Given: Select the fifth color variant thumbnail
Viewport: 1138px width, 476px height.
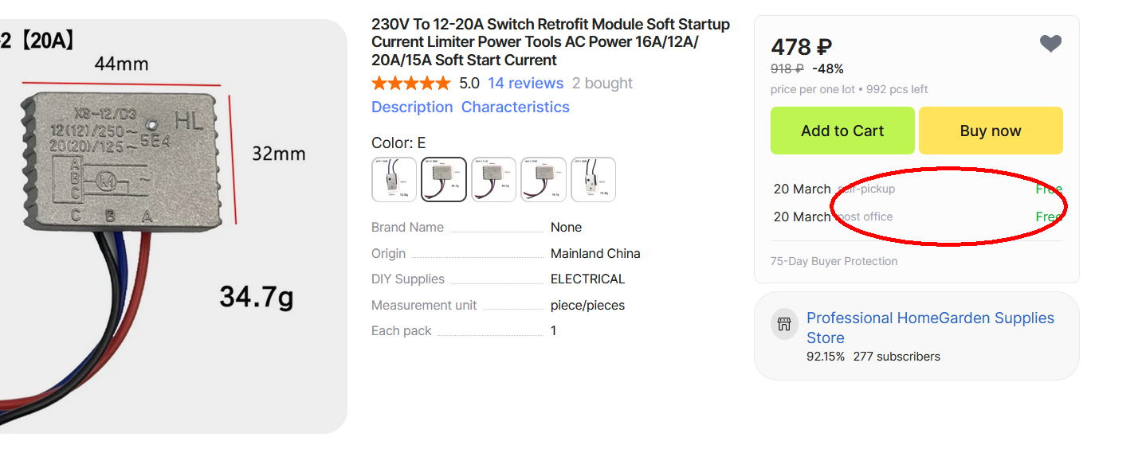Looking at the screenshot, I should (x=594, y=180).
